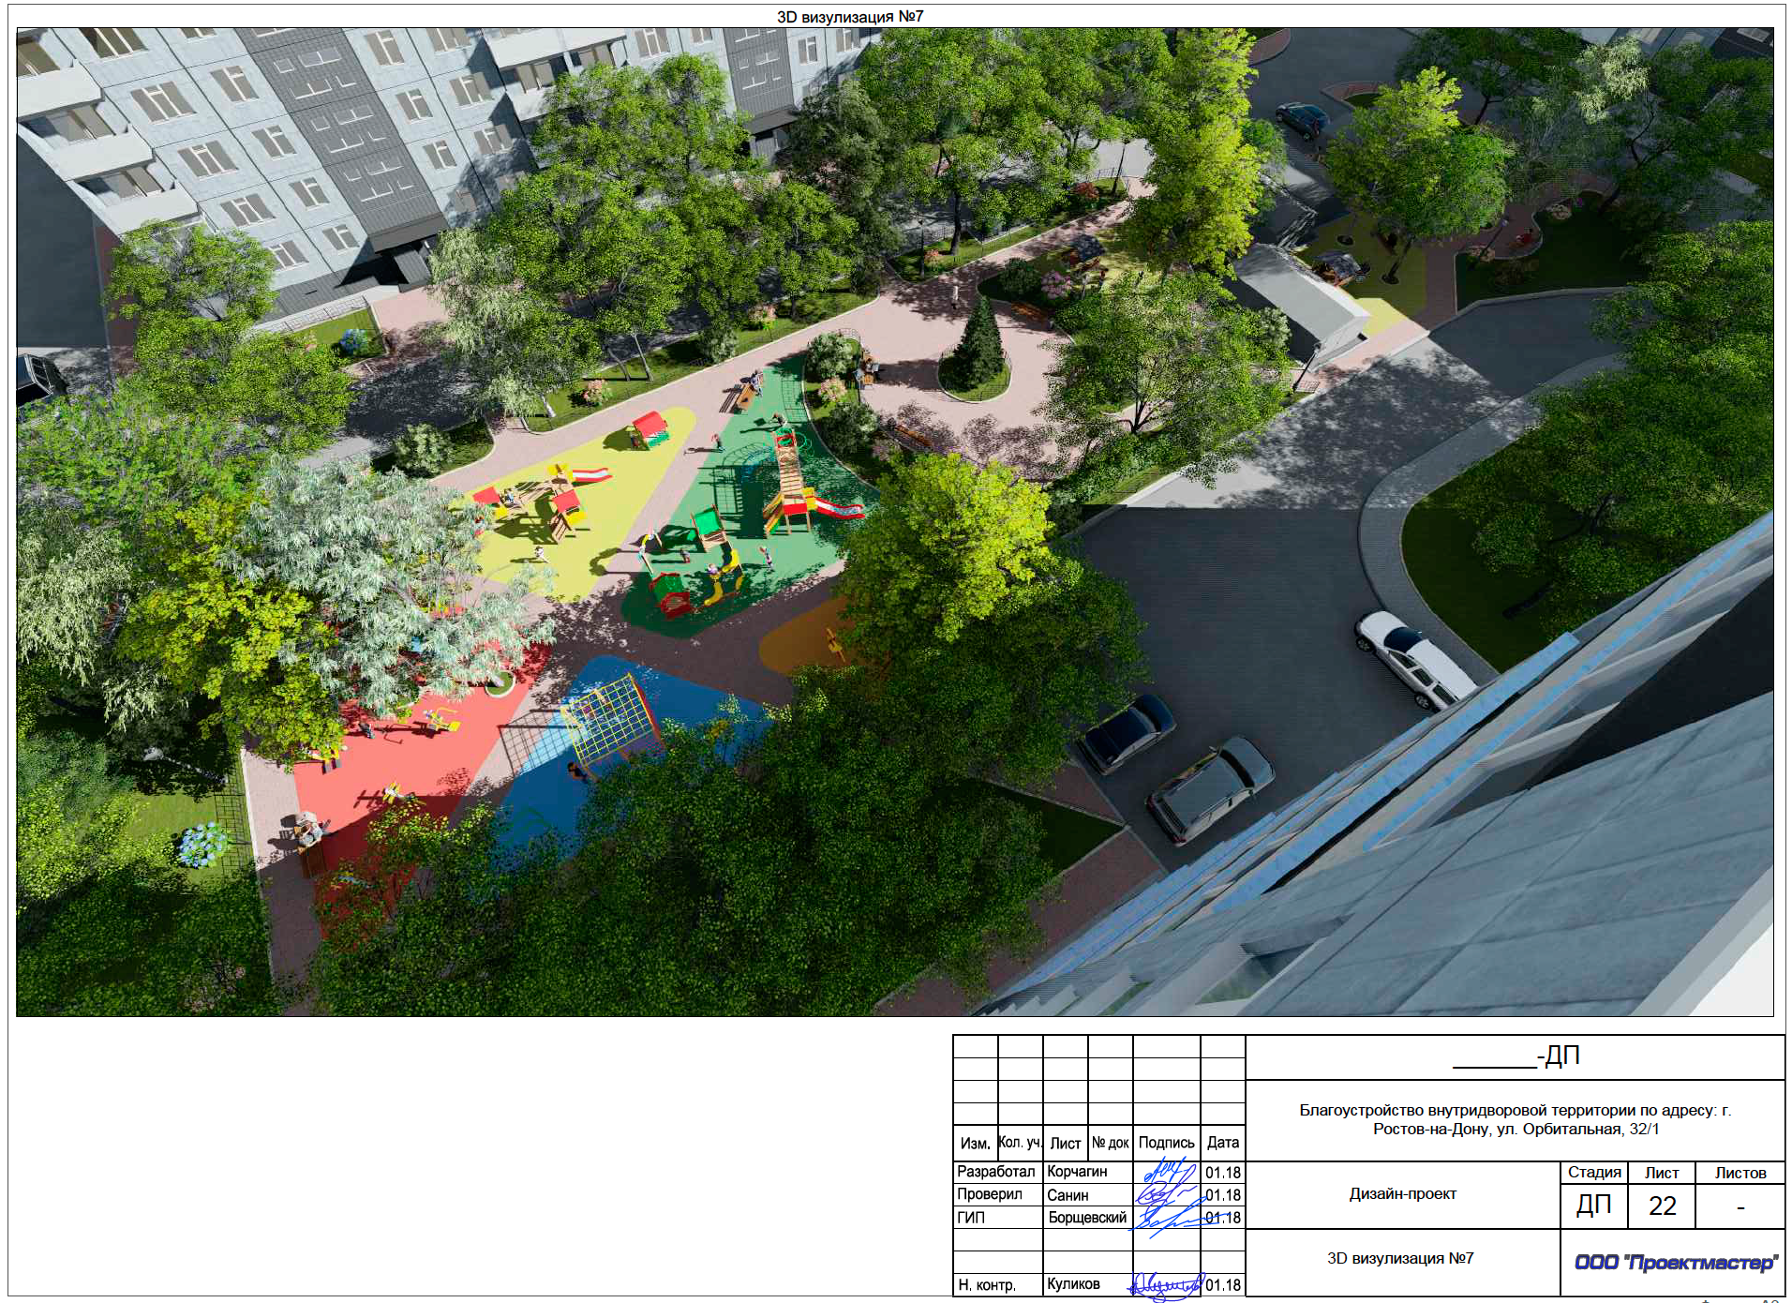Click the "Разработал" row label

coord(995,1172)
